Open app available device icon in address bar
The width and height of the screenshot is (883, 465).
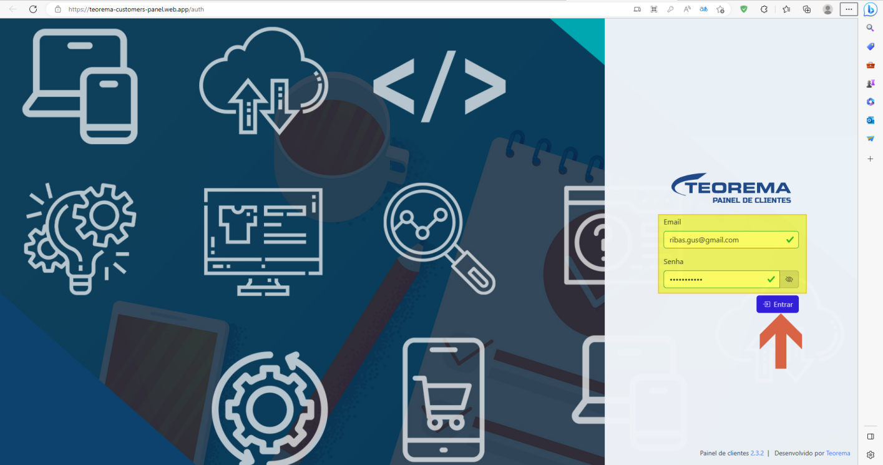point(637,9)
